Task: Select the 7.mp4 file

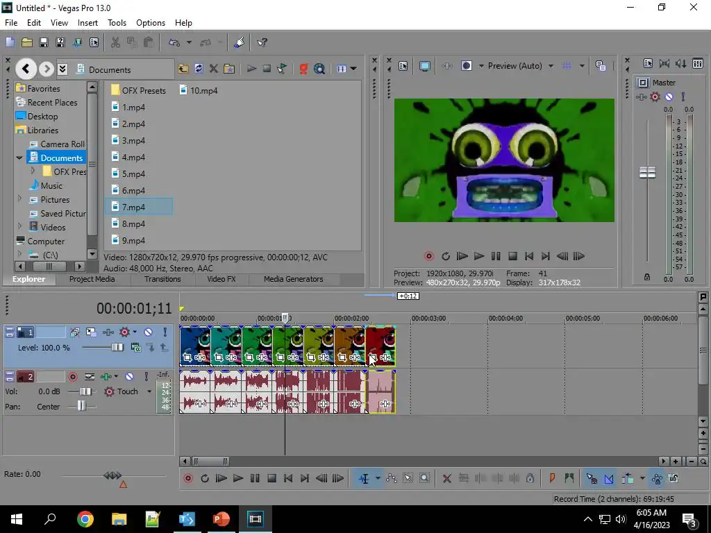Action: coord(138,207)
